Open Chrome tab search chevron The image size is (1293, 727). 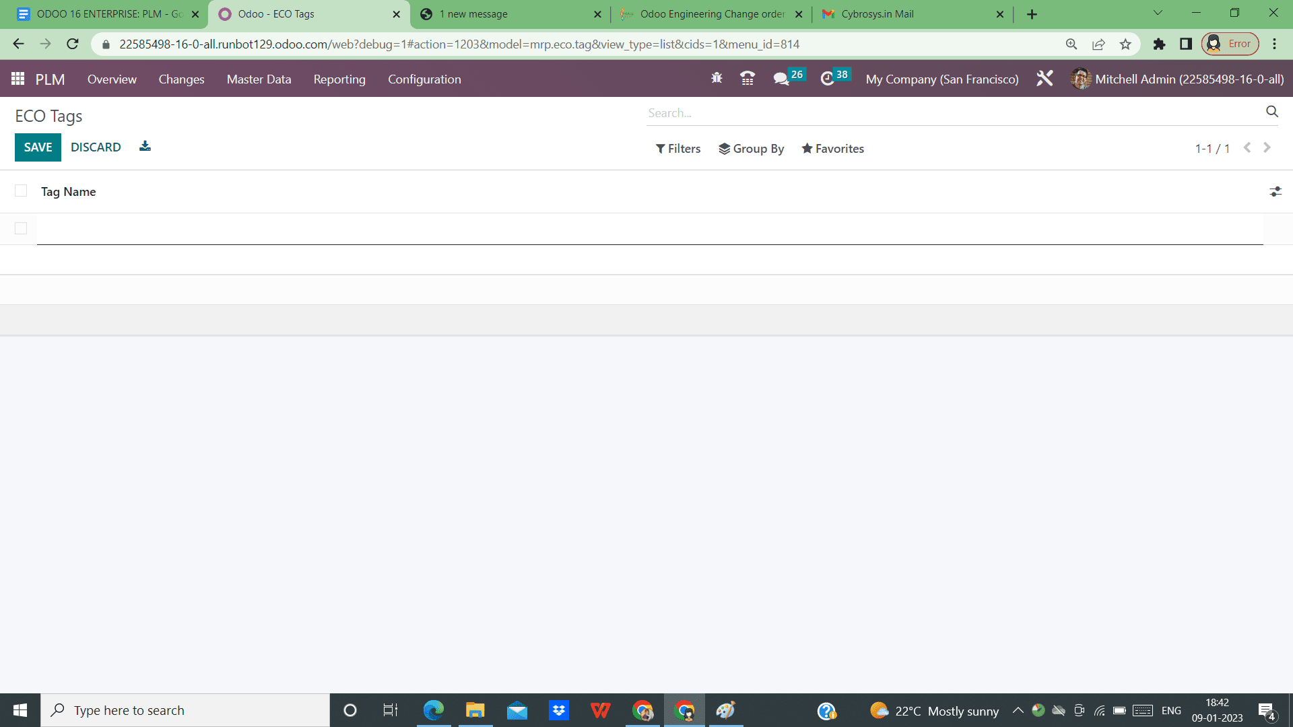(x=1158, y=13)
